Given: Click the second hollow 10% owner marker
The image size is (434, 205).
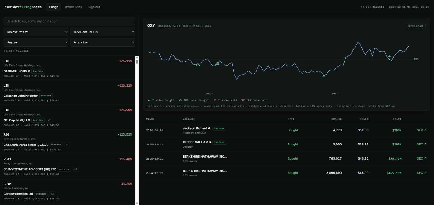Looking at the screenshot, I should 218,63.
